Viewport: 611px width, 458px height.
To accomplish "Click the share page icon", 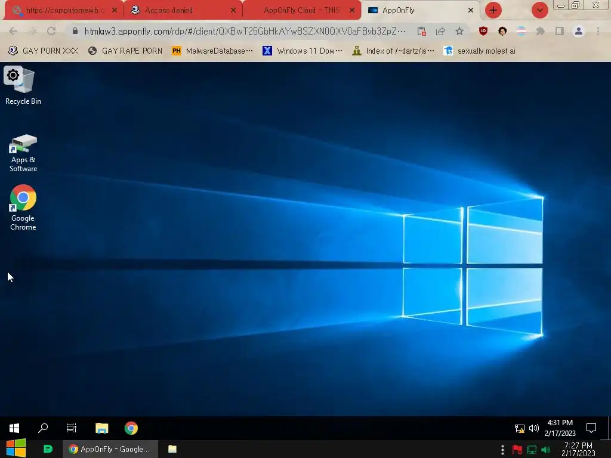I will (x=440, y=31).
